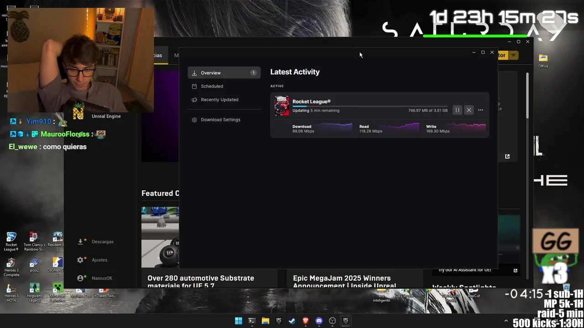The height and width of the screenshot is (328, 584).
Task: Open "Over 280 automotive Substrate materials" article
Action: point(201,282)
